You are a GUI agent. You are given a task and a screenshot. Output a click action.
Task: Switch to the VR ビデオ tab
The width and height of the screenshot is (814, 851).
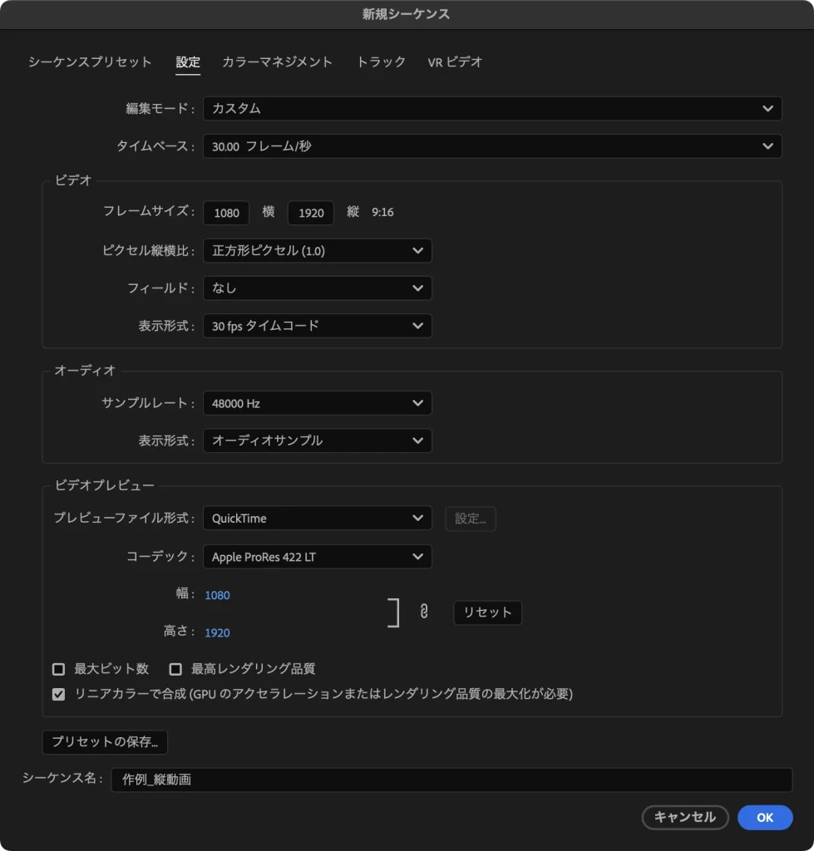pyautogui.click(x=455, y=61)
